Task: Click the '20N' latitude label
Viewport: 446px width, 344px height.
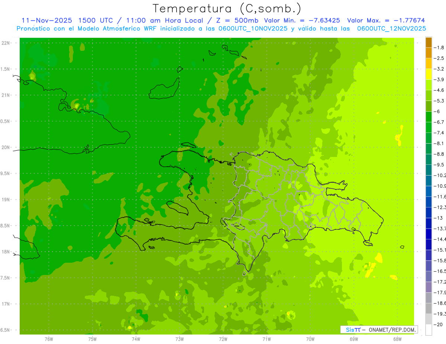Action: coord(6,147)
